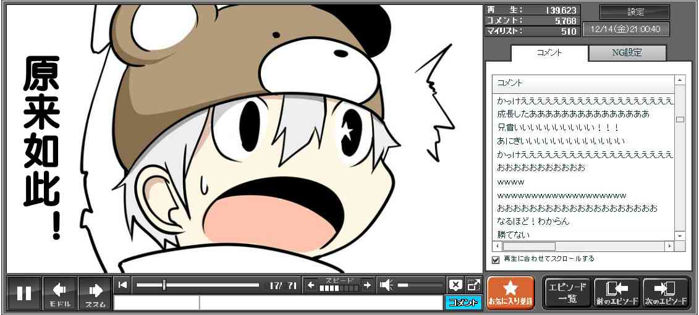699x315 pixels.
Task: Click the page seek slider track
Action: 198,285
